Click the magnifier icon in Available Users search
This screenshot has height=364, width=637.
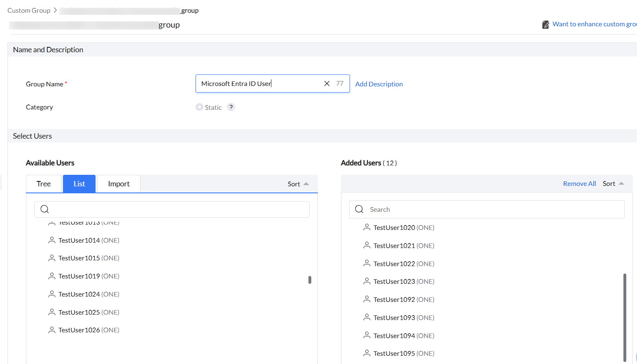pos(45,209)
